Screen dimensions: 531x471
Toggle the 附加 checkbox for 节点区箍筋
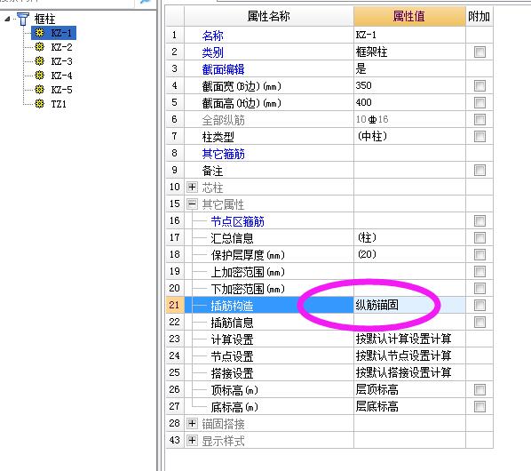479,221
